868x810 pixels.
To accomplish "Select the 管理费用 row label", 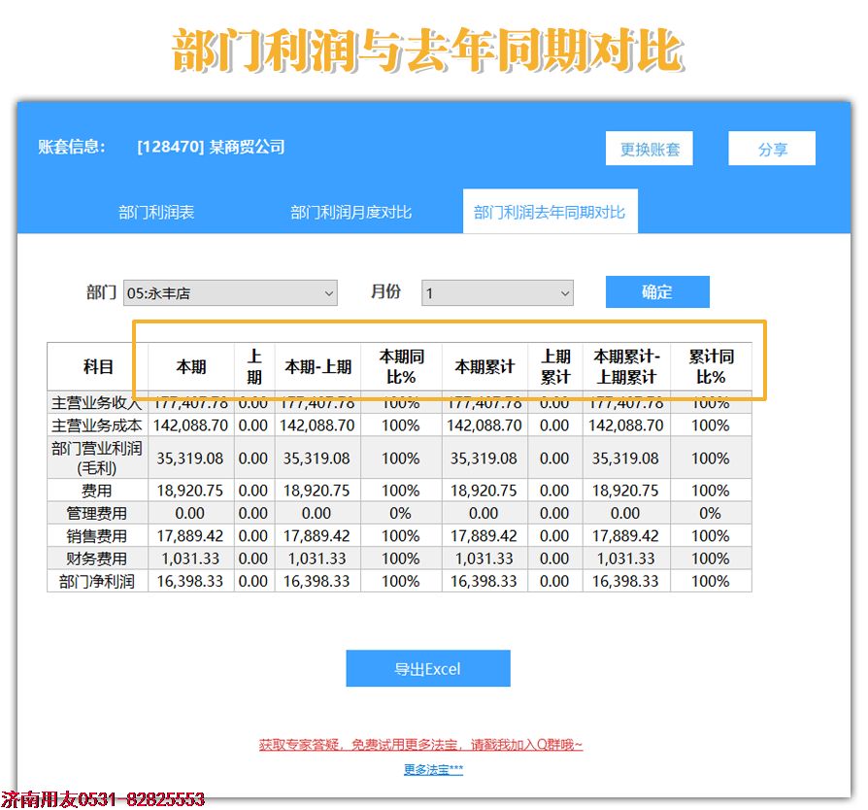I will click(x=97, y=513).
